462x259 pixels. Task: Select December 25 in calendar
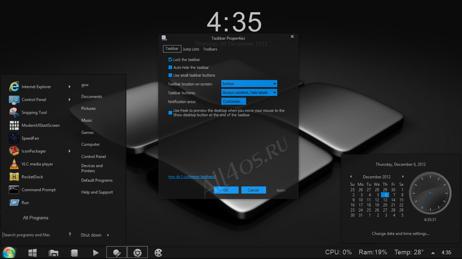click(x=369, y=210)
